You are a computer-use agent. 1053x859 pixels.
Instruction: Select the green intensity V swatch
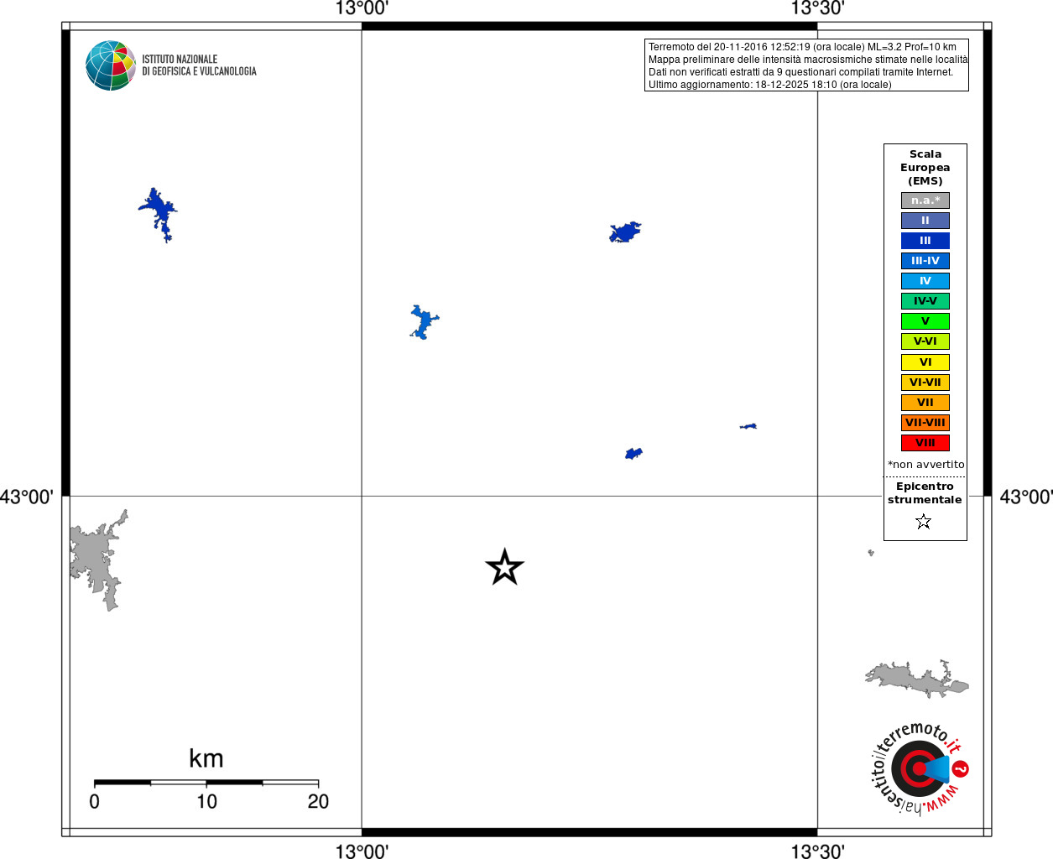(x=925, y=321)
